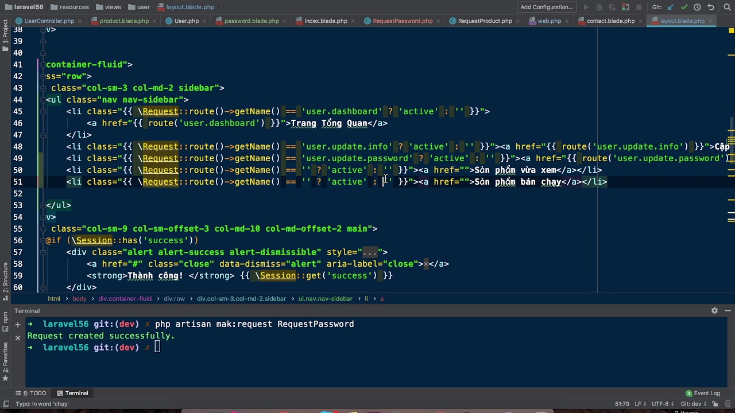735x413 pixels.
Task: Click the resources folder breadcrumb
Action: pos(69,7)
